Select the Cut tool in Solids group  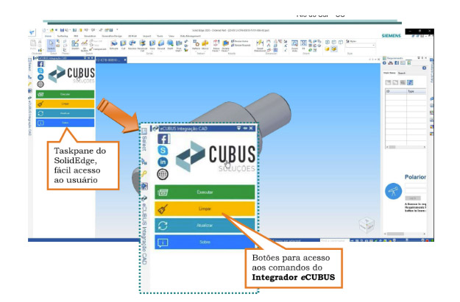coord(123,45)
